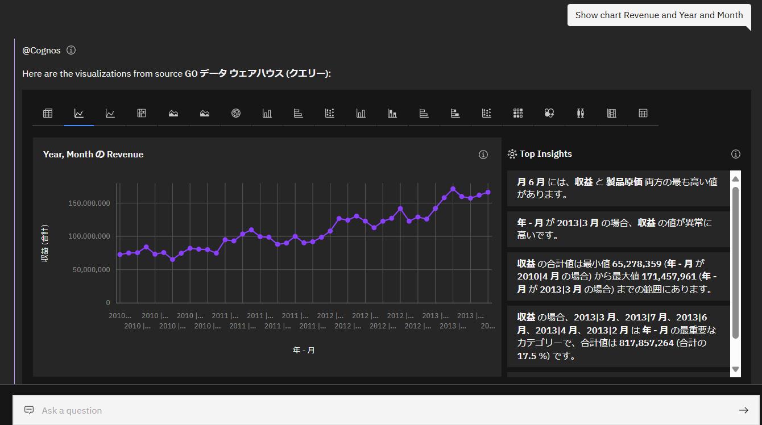Switch to the bubble chart visualization
The height and width of the screenshot is (425, 762).
coord(549,113)
